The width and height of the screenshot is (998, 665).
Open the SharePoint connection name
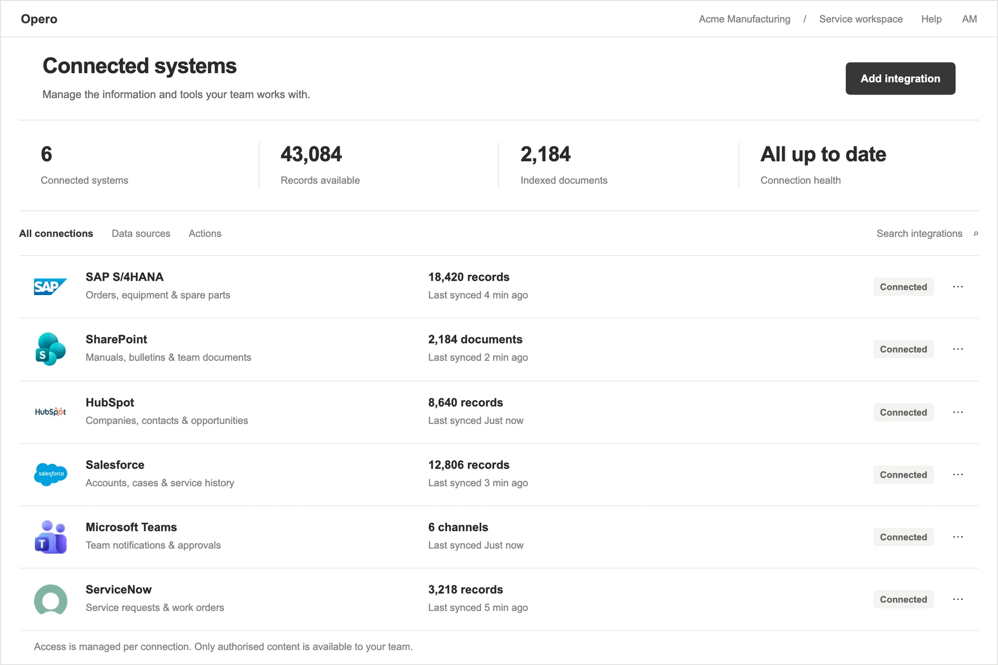116,339
